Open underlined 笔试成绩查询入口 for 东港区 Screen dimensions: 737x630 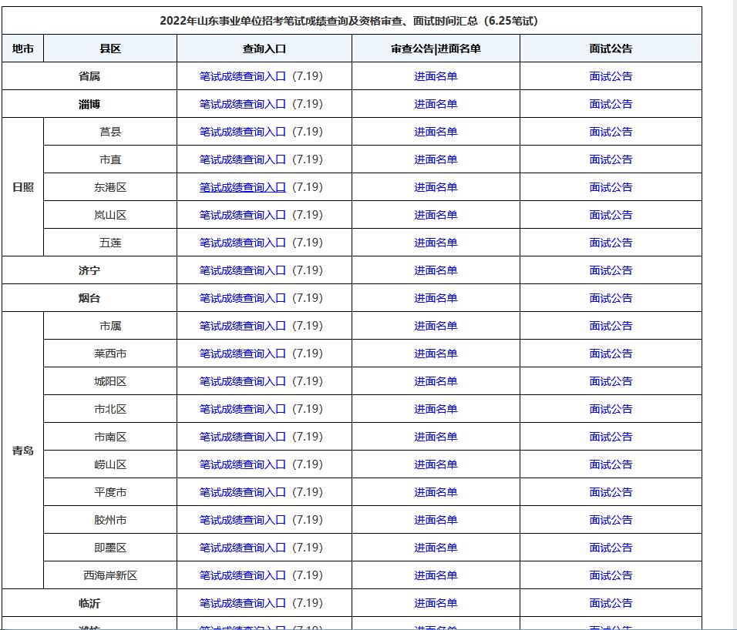pos(243,187)
